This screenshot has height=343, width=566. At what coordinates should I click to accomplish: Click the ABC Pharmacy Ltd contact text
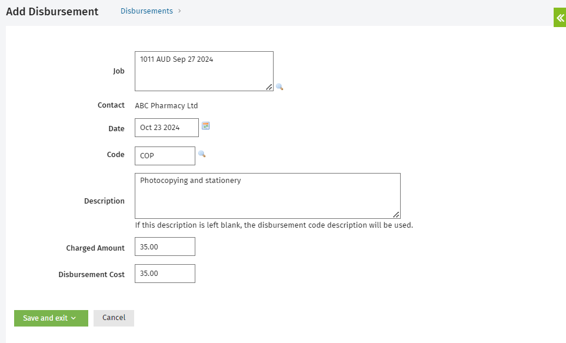(x=167, y=105)
